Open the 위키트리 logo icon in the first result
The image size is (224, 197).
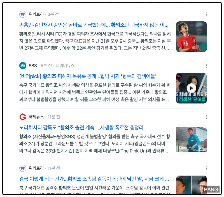[x=23, y=14]
